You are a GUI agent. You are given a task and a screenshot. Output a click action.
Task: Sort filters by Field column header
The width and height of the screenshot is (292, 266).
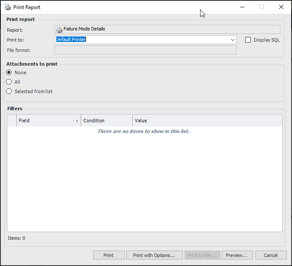[49, 121]
